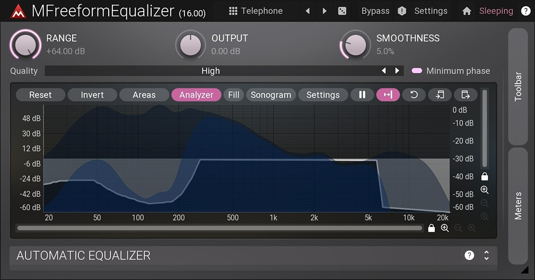Click the MFreeformEqualizer title text
535x280 pixels.
103,11
